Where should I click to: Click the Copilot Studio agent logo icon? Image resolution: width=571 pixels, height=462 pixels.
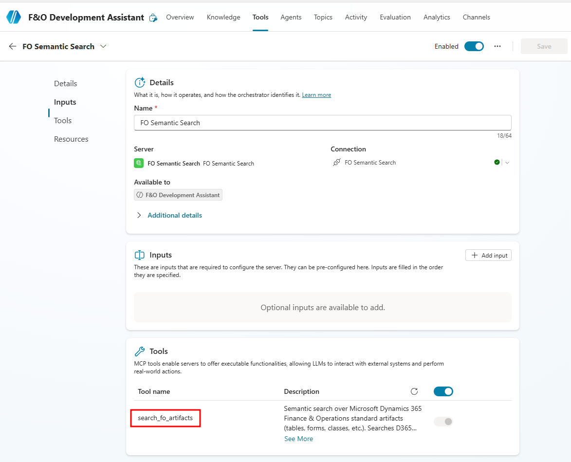[14, 17]
